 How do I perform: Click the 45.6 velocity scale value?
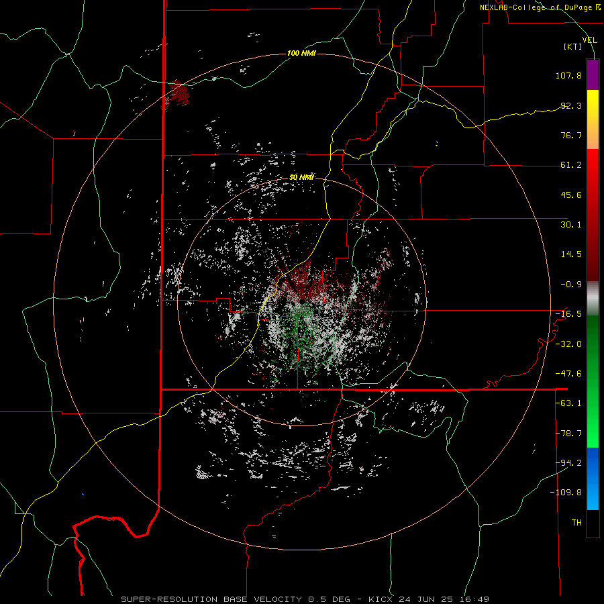point(571,195)
